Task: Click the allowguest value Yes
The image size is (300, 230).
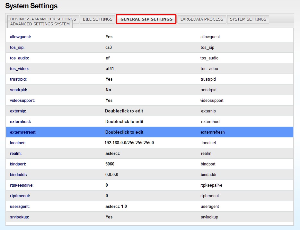Action: (x=109, y=37)
